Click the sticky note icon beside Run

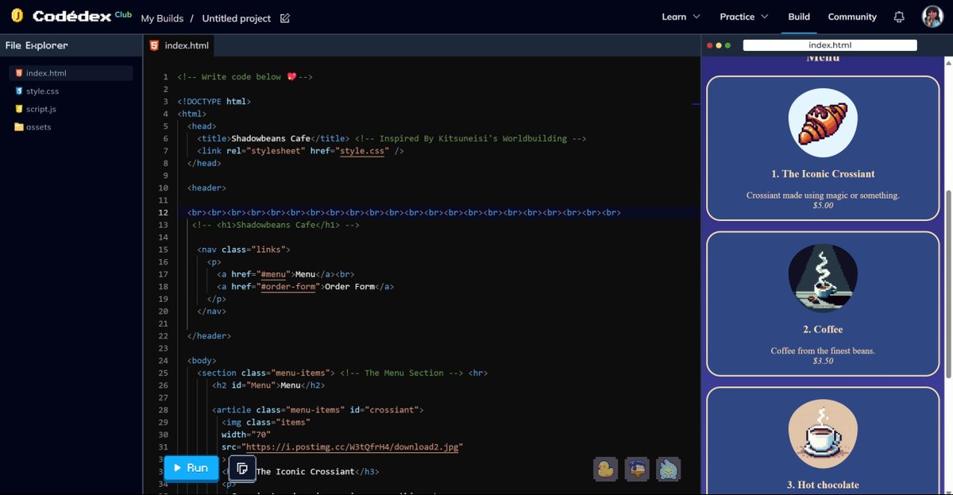pos(242,468)
